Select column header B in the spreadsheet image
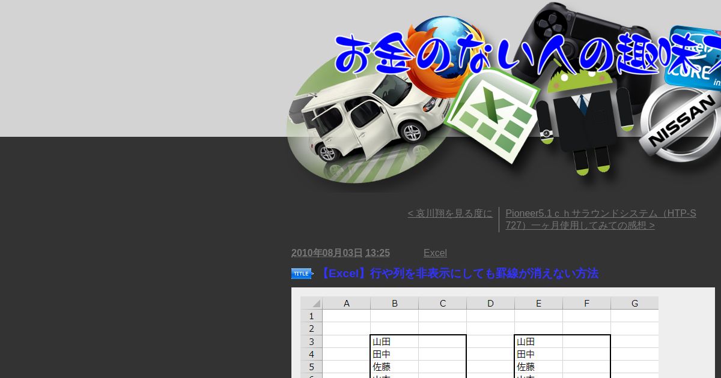 tap(395, 303)
